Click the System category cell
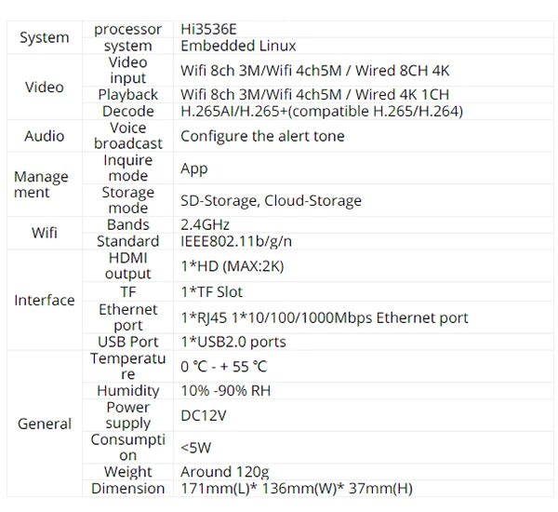Screen dimensions: 558x512 (x=44, y=37)
